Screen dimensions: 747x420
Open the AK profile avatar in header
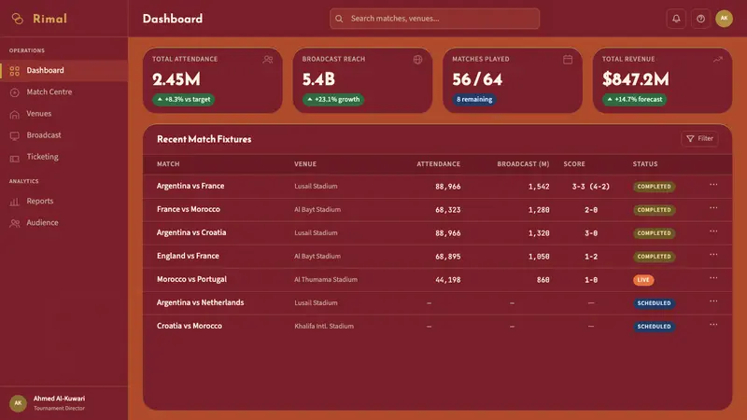pos(725,19)
